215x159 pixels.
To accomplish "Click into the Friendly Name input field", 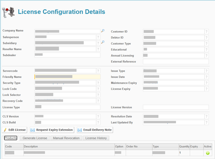I will click(67, 77).
